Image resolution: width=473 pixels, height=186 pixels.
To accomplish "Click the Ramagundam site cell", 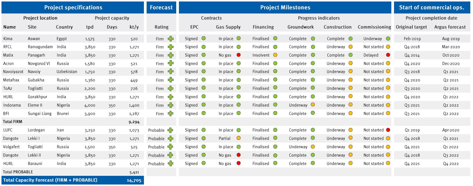I will click(x=40, y=47).
